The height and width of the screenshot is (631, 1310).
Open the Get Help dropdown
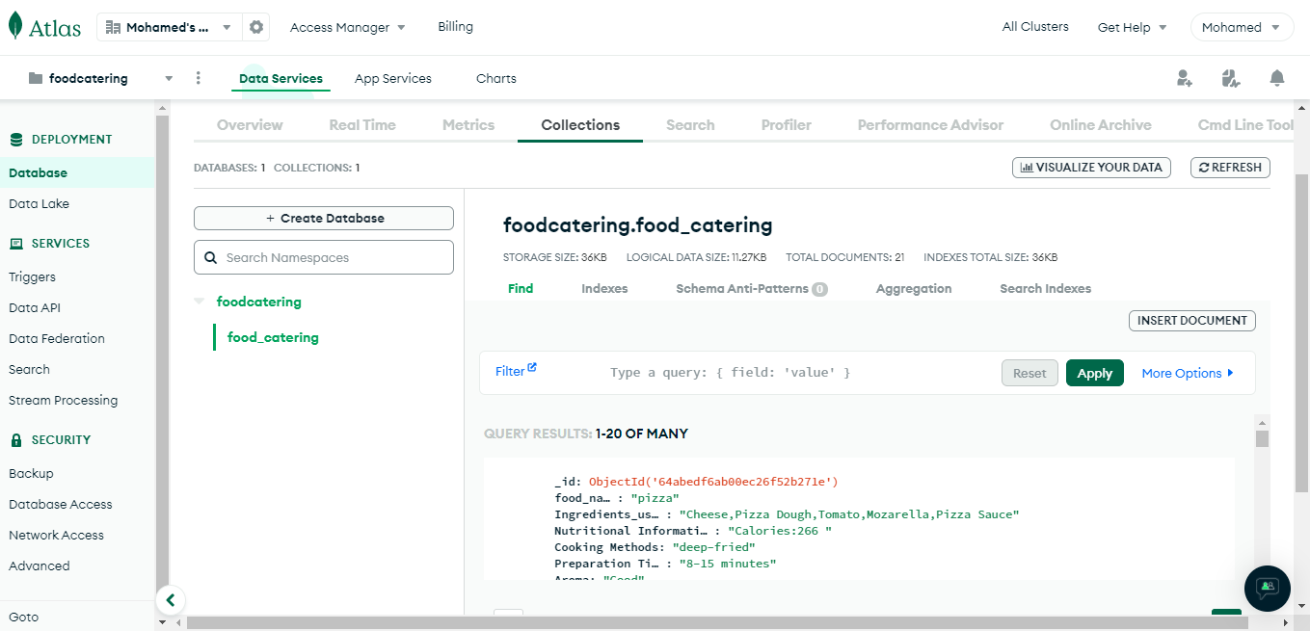[1132, 27]
